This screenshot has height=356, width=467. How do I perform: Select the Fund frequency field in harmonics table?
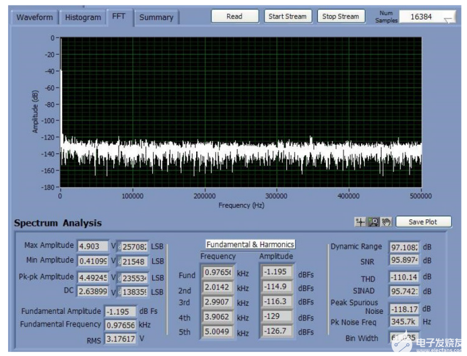218,273
